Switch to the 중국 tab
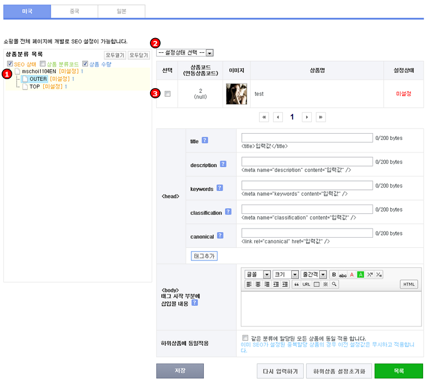Image resolution: width=426 pixels, height=381 pixels. tap(74, 11)
